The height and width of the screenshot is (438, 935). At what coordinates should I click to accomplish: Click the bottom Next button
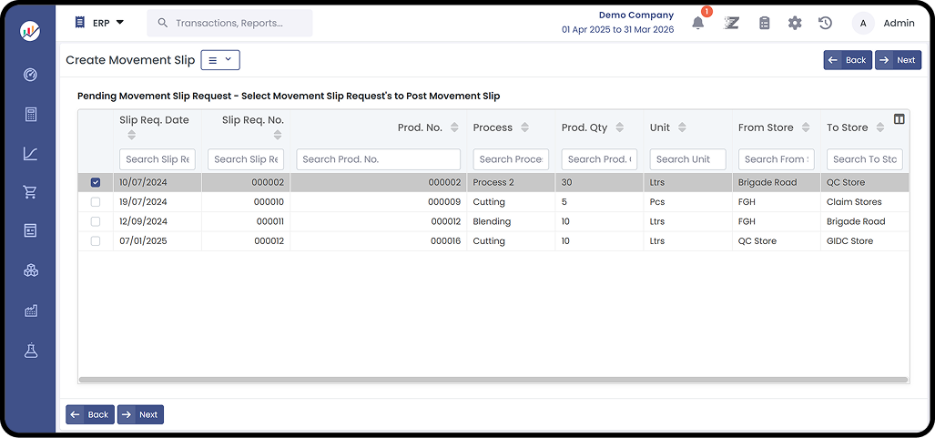140,414
